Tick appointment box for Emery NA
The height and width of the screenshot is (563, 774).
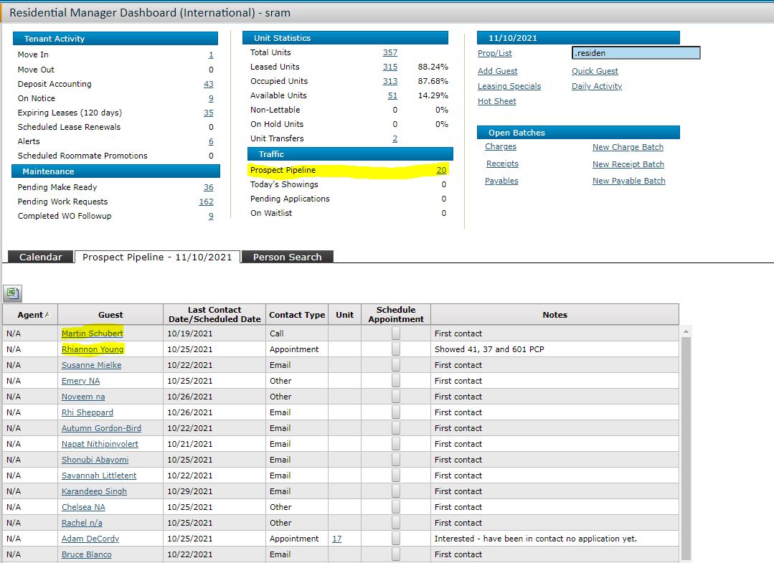(x=396, y=381)
